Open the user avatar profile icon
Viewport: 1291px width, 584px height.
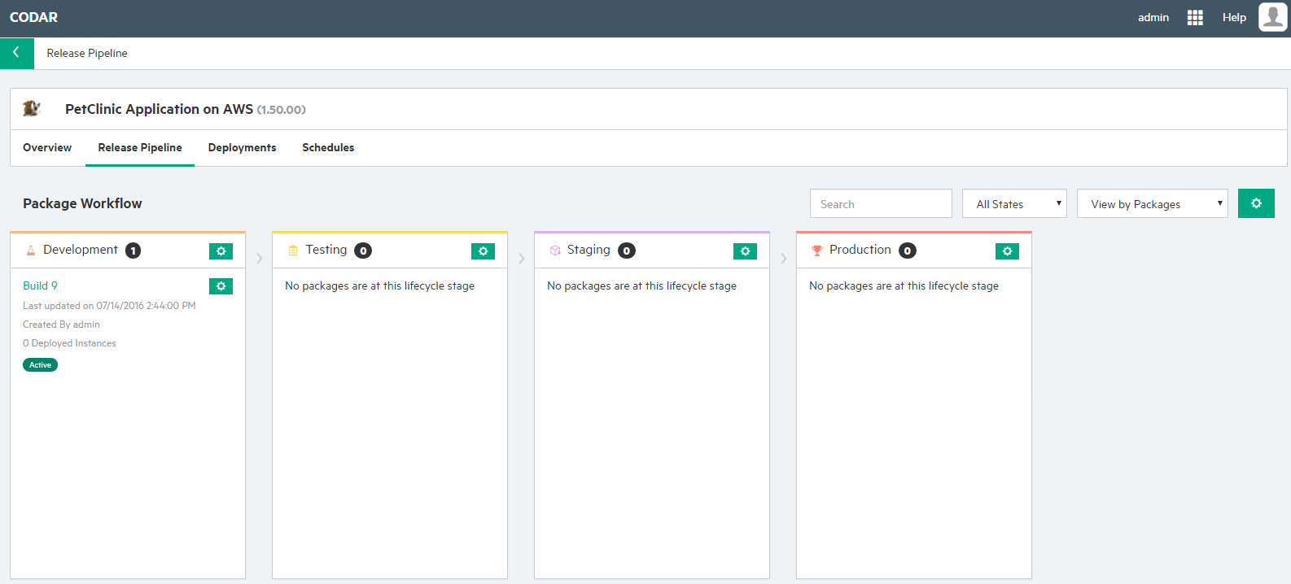pyautogui.click(x=1272, y=17)
